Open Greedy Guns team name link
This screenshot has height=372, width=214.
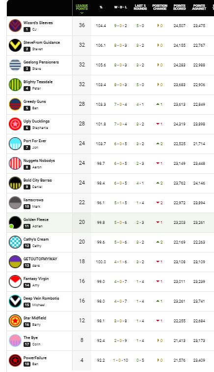[34, 101]
